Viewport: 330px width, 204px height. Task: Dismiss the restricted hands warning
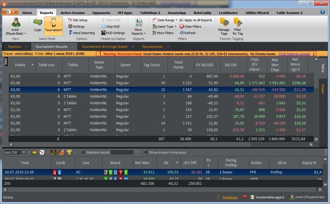pyautogui.click(x=313, y=54)
